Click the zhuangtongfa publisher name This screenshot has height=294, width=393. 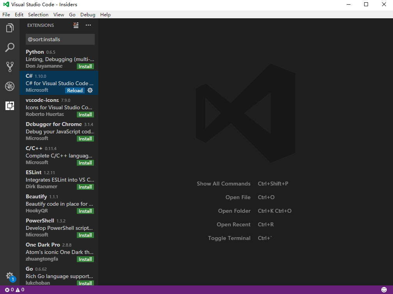42,259
